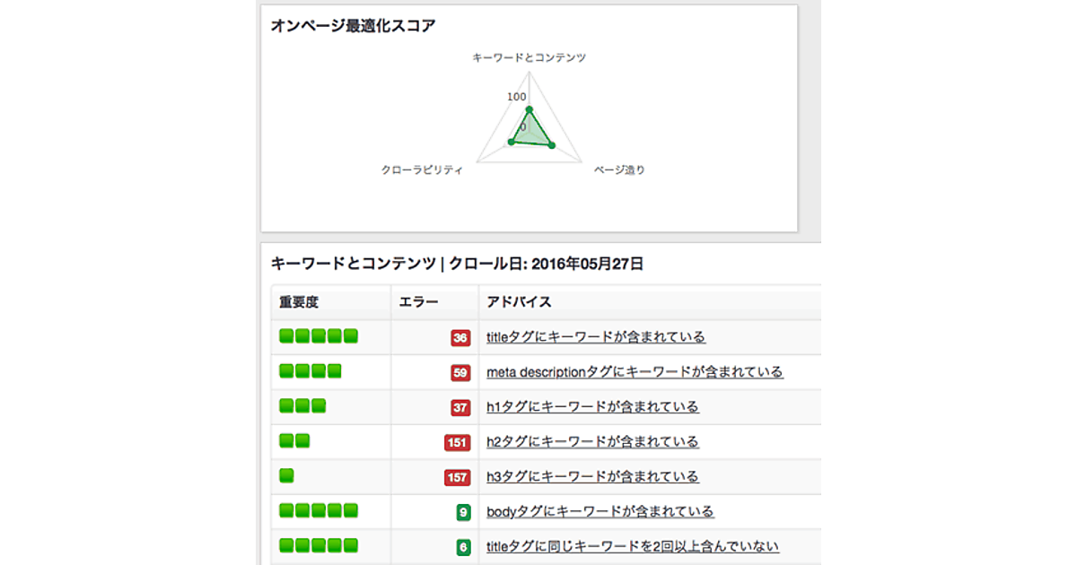This screenshot has width=1077, height=565.
Task: Open 'h1タグにキーワードが含まれている' advice link
Action: point(592,407)
